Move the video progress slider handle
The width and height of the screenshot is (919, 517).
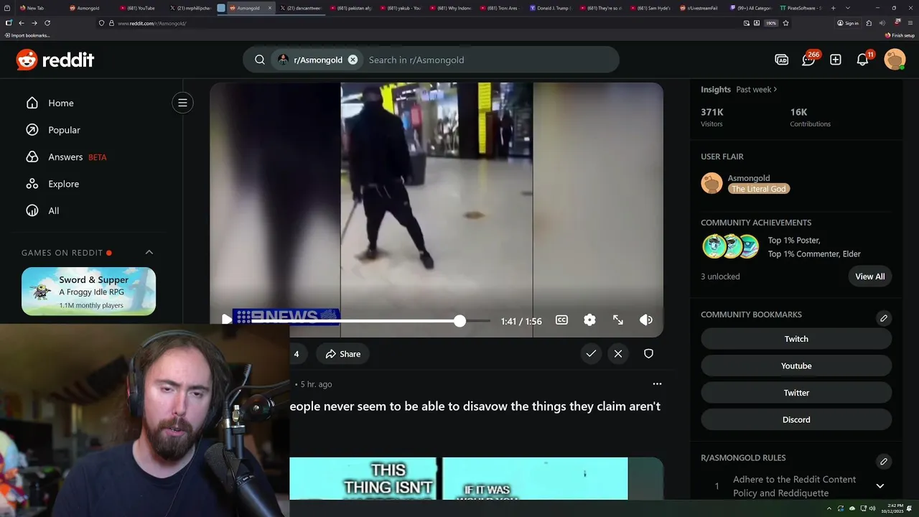tap(459, 321)
